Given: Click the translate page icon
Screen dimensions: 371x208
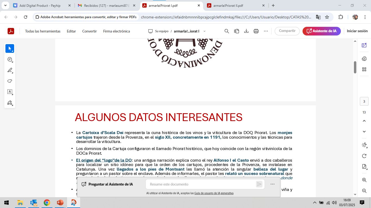Looking at the screenshot, I should coord(318,17).
